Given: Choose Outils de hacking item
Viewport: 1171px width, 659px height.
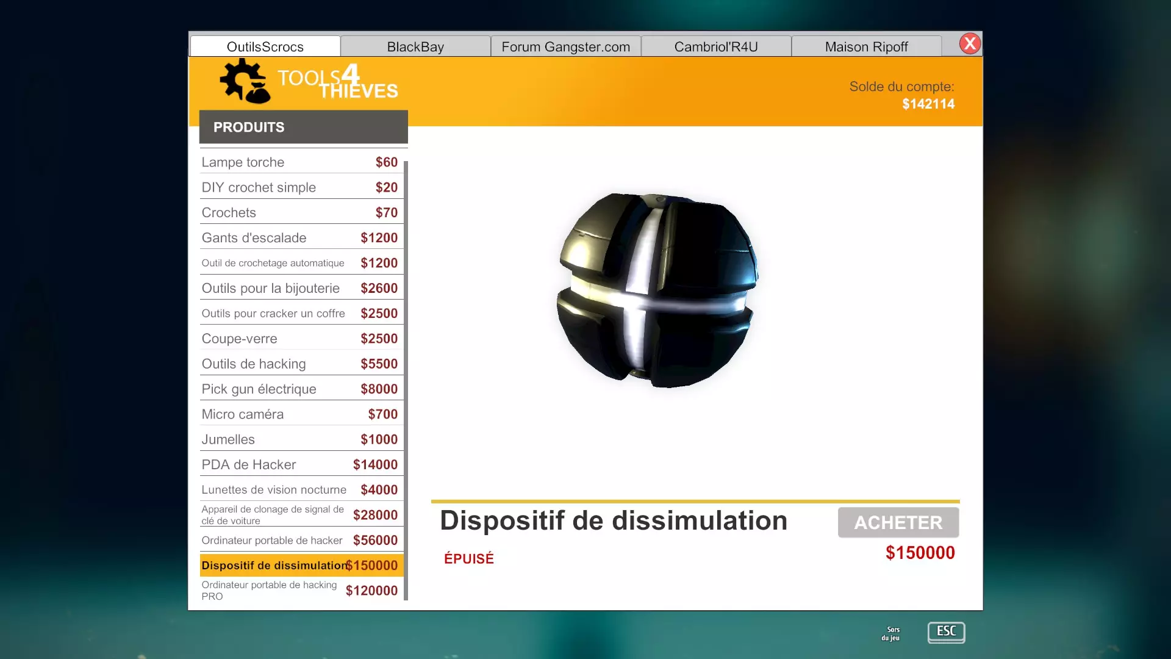Looking at the screenshot, I should [x=300, y=364].
